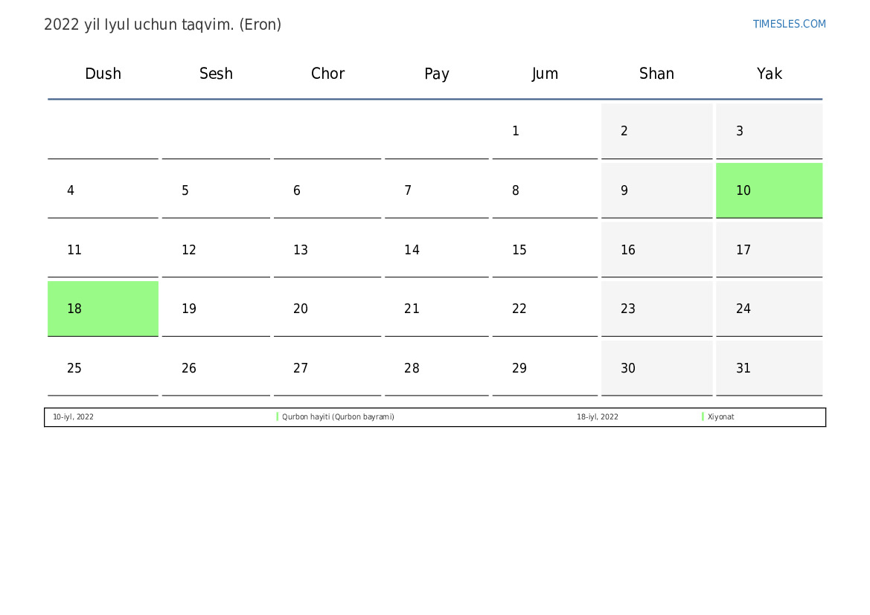Click the calendar title for Iyul 2022

(x=162, y=25)
